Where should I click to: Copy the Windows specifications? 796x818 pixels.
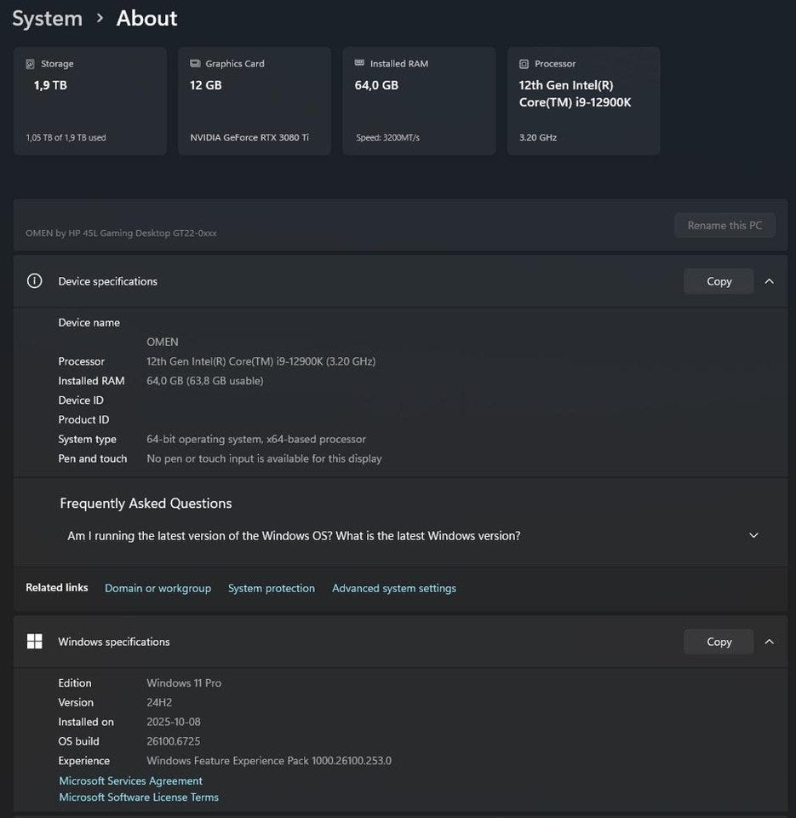pyautogui.click(x=719, y=642)
